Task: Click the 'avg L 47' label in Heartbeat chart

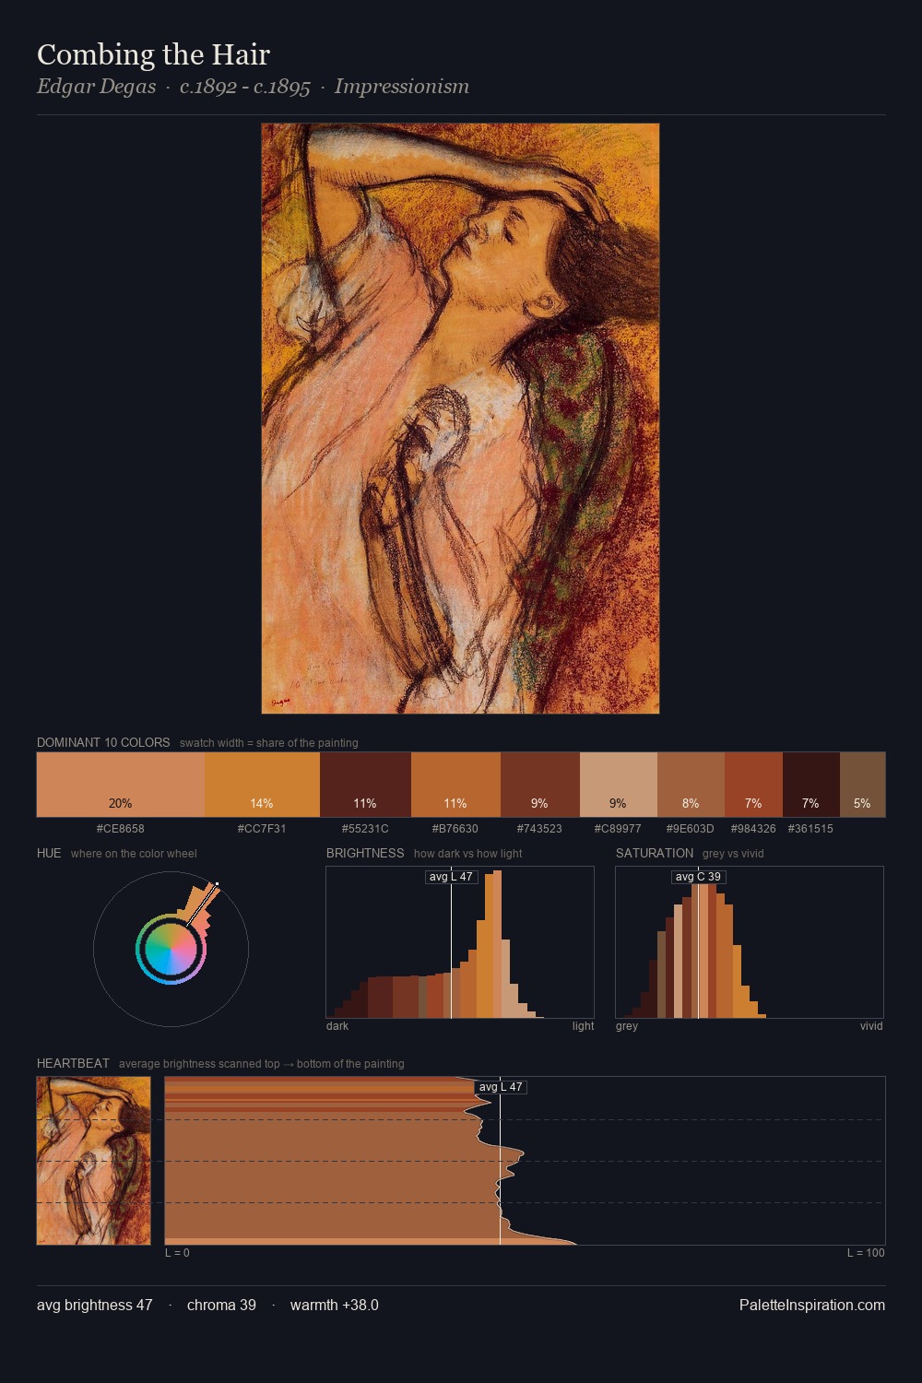Action: [x=501, y=1087]
